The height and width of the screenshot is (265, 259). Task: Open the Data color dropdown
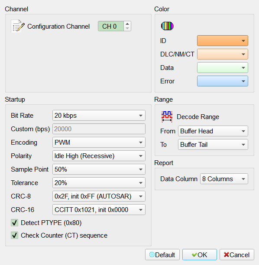coord(223,68)
